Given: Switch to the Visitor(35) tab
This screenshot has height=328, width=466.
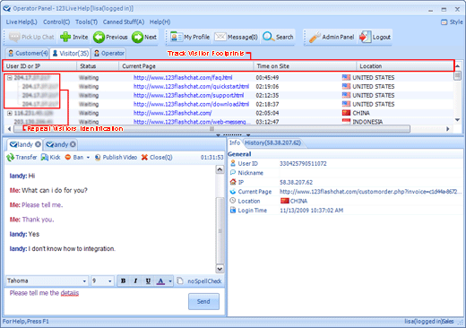Looking at the screenshot, I should pos(71,53).
